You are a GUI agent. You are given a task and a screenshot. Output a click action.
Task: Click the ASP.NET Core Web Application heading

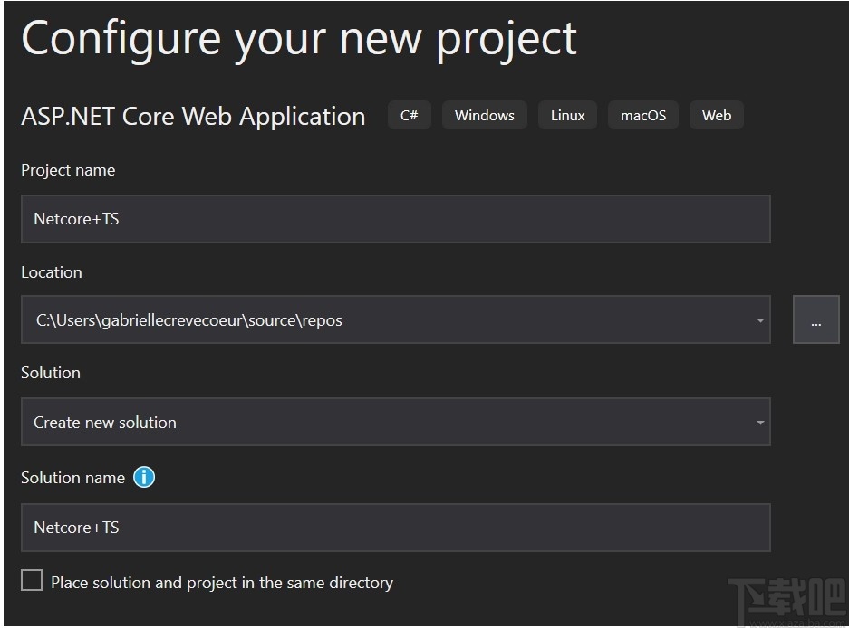(x=192, y=116)
